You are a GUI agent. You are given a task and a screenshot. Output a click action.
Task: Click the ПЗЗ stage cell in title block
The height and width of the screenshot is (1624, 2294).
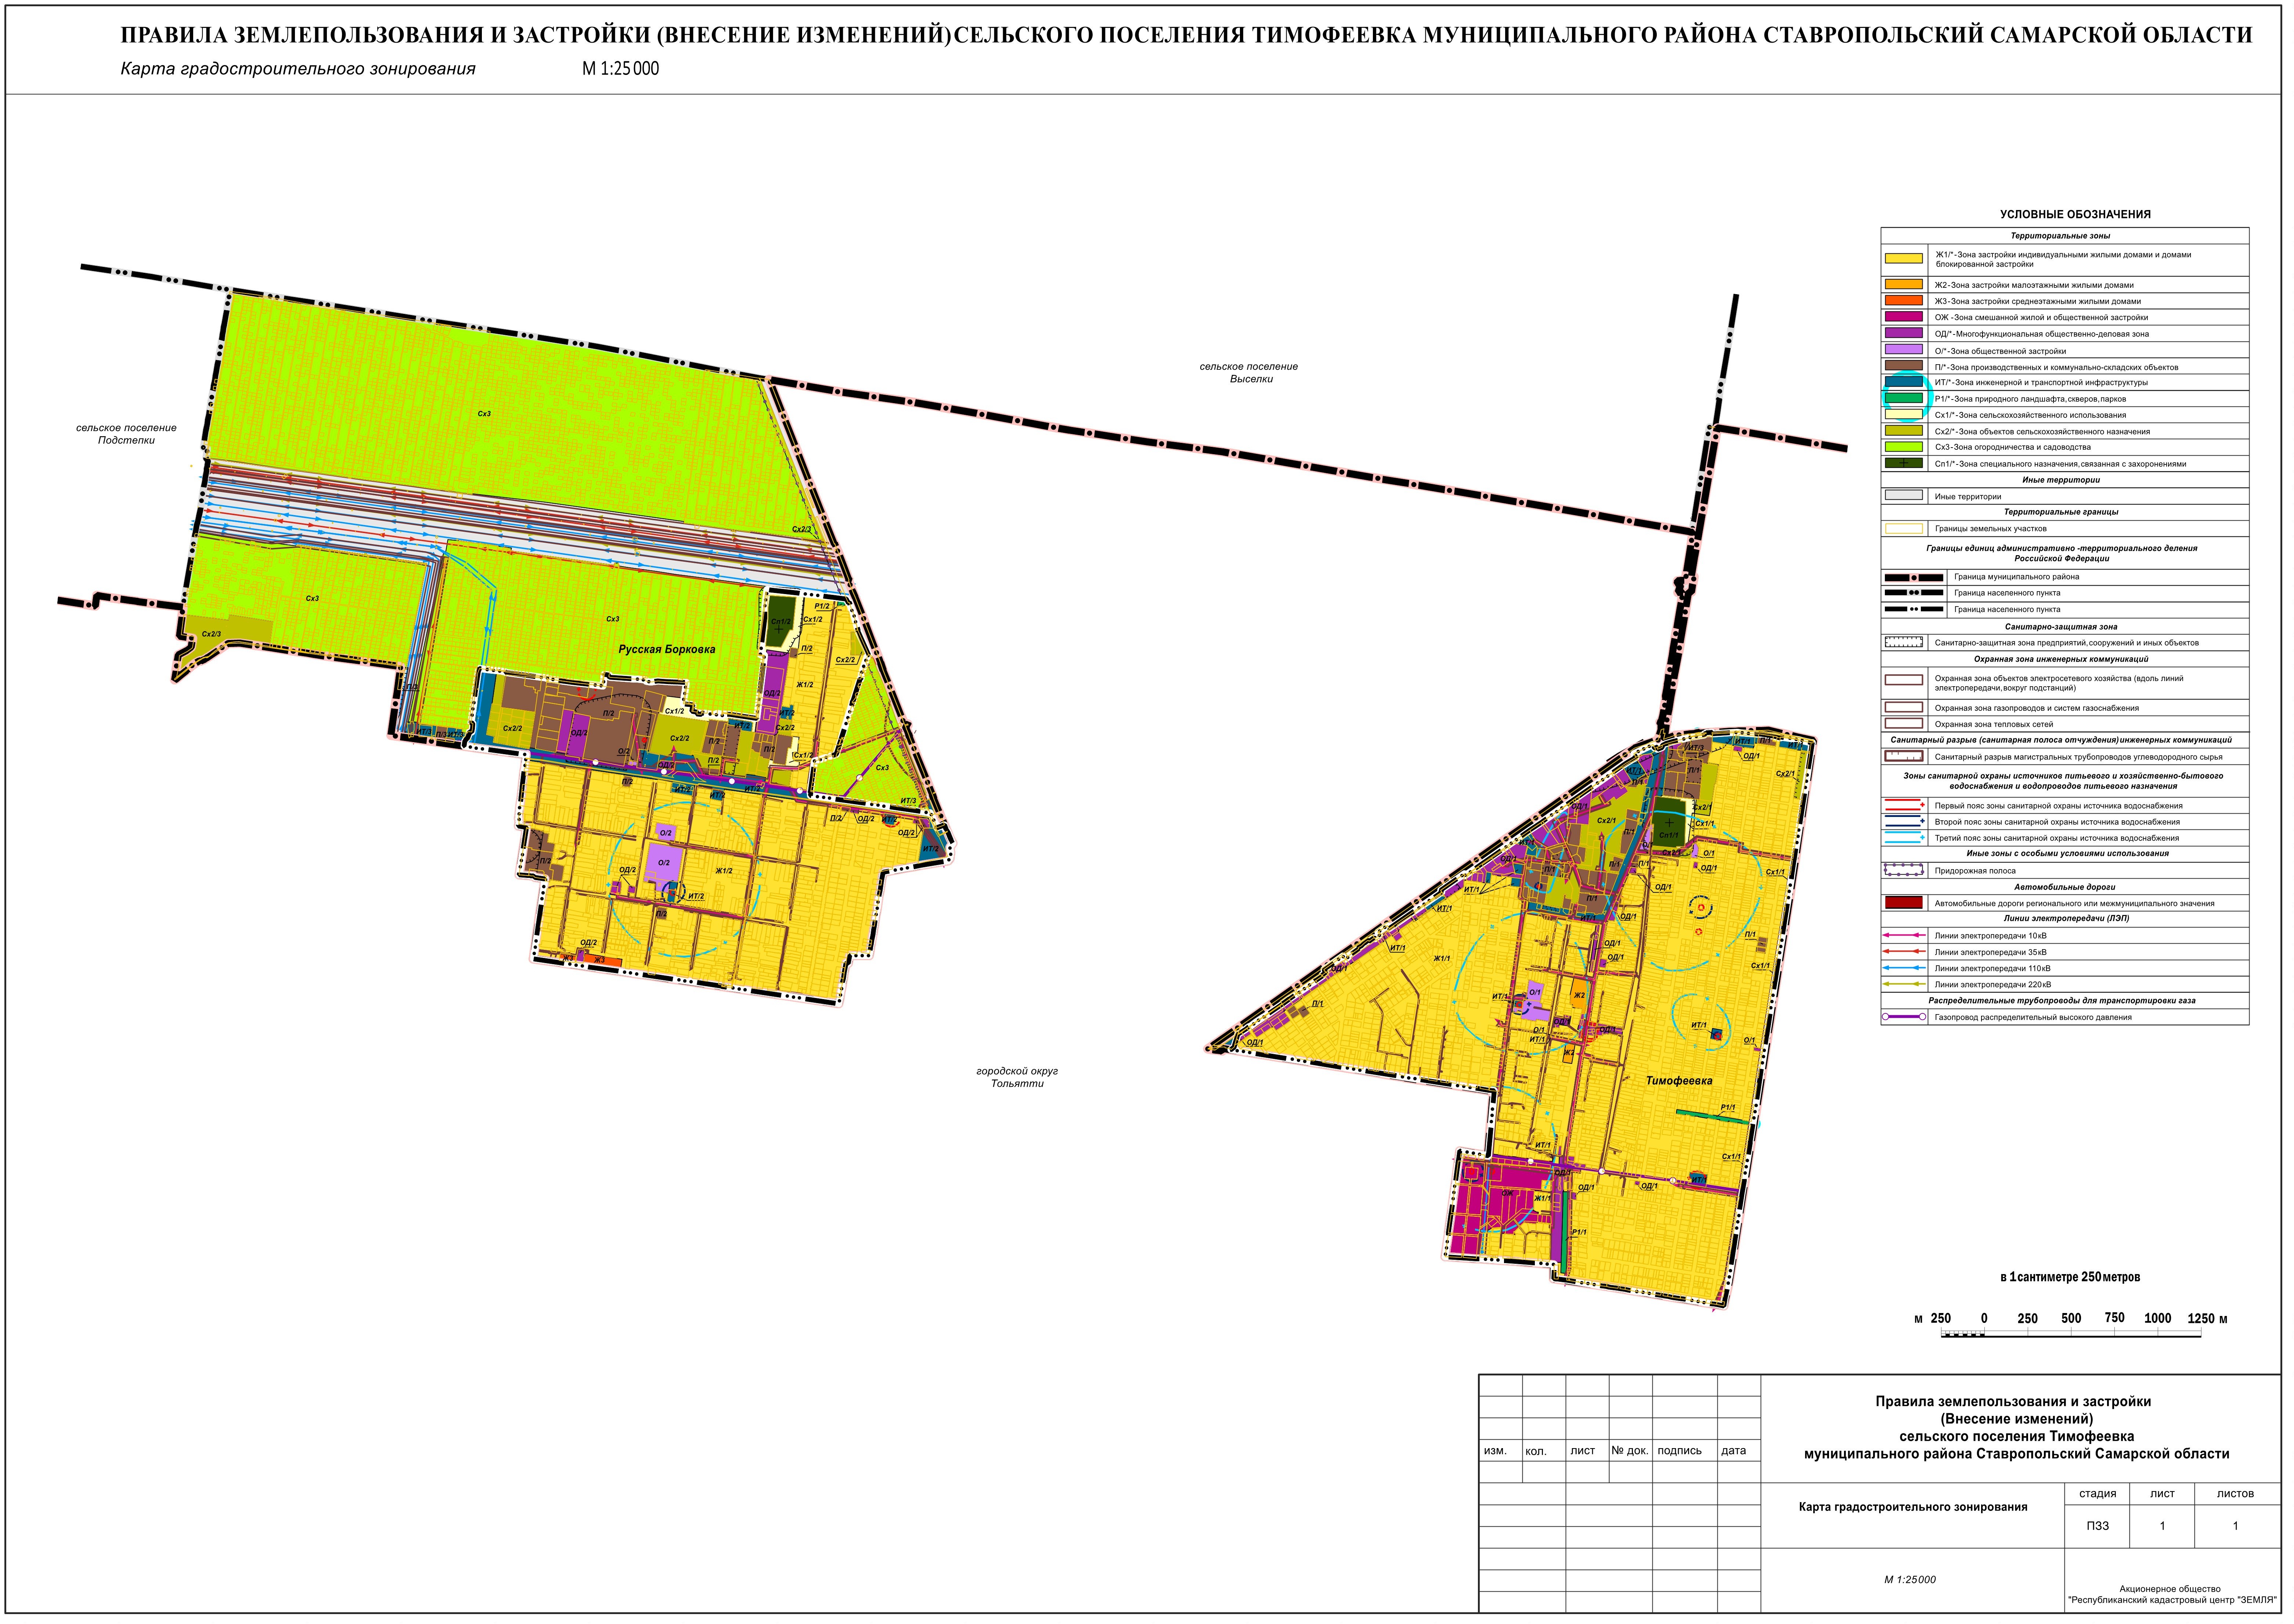(2097, 1526)
